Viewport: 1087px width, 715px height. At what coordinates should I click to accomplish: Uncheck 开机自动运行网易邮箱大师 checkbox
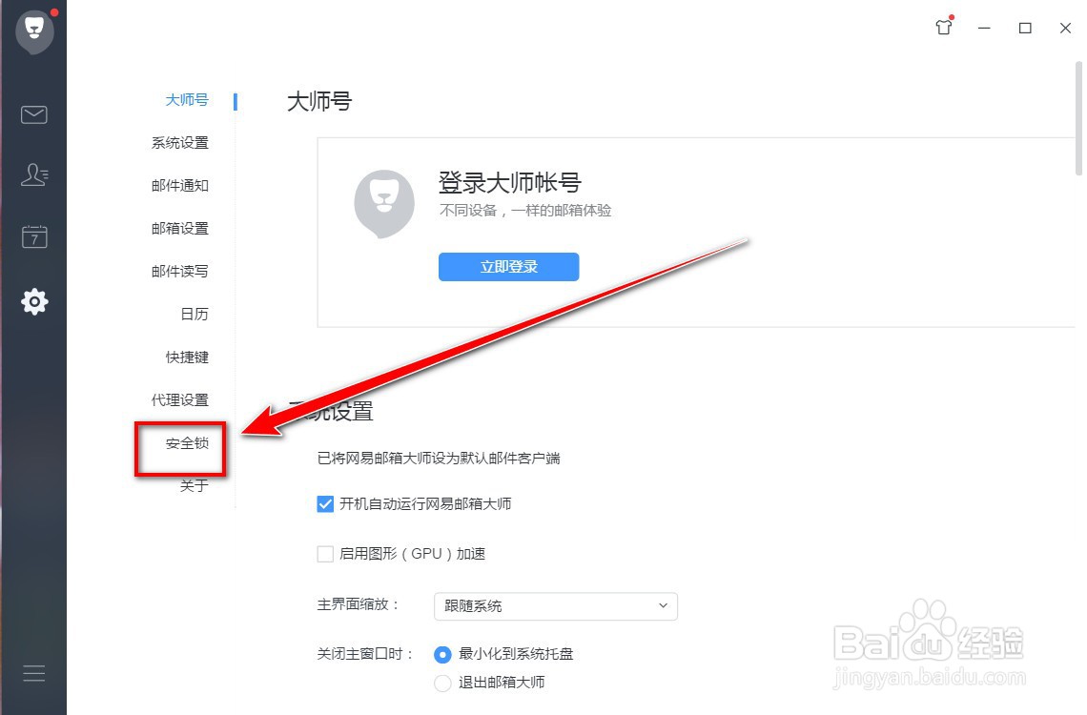tap(325, 503)
